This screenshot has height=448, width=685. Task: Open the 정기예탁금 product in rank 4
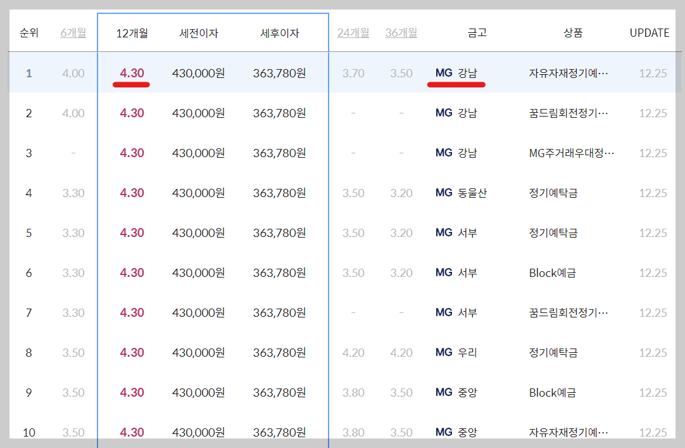point(553,193)
